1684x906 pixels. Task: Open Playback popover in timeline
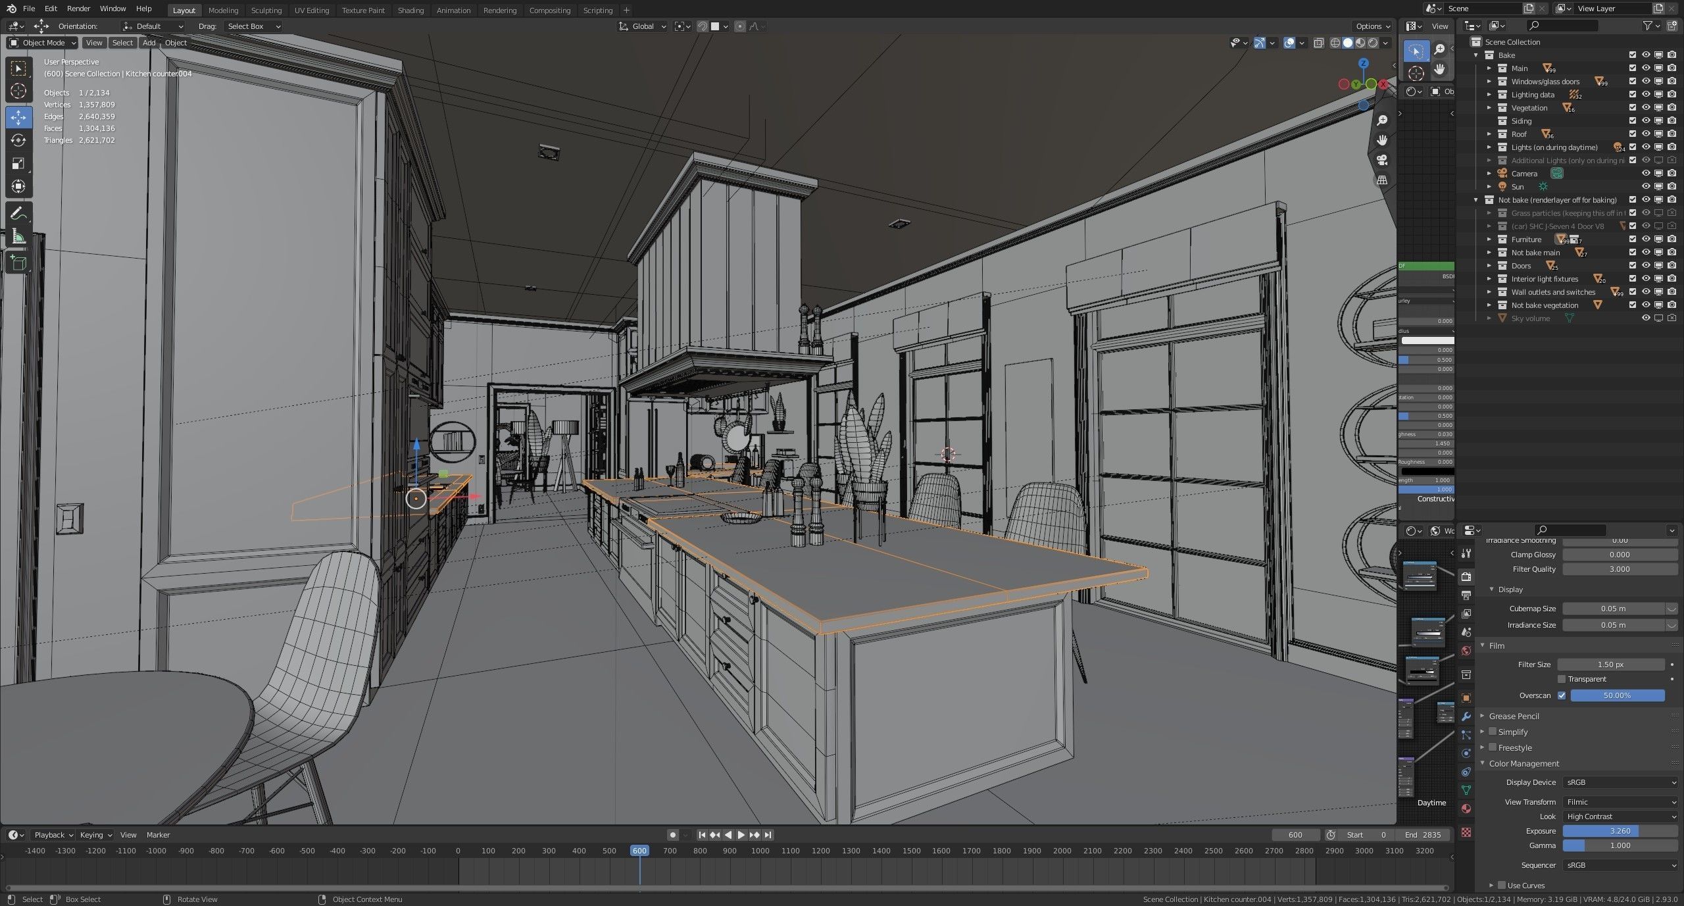pyautogui.click(x=53, y=835)
